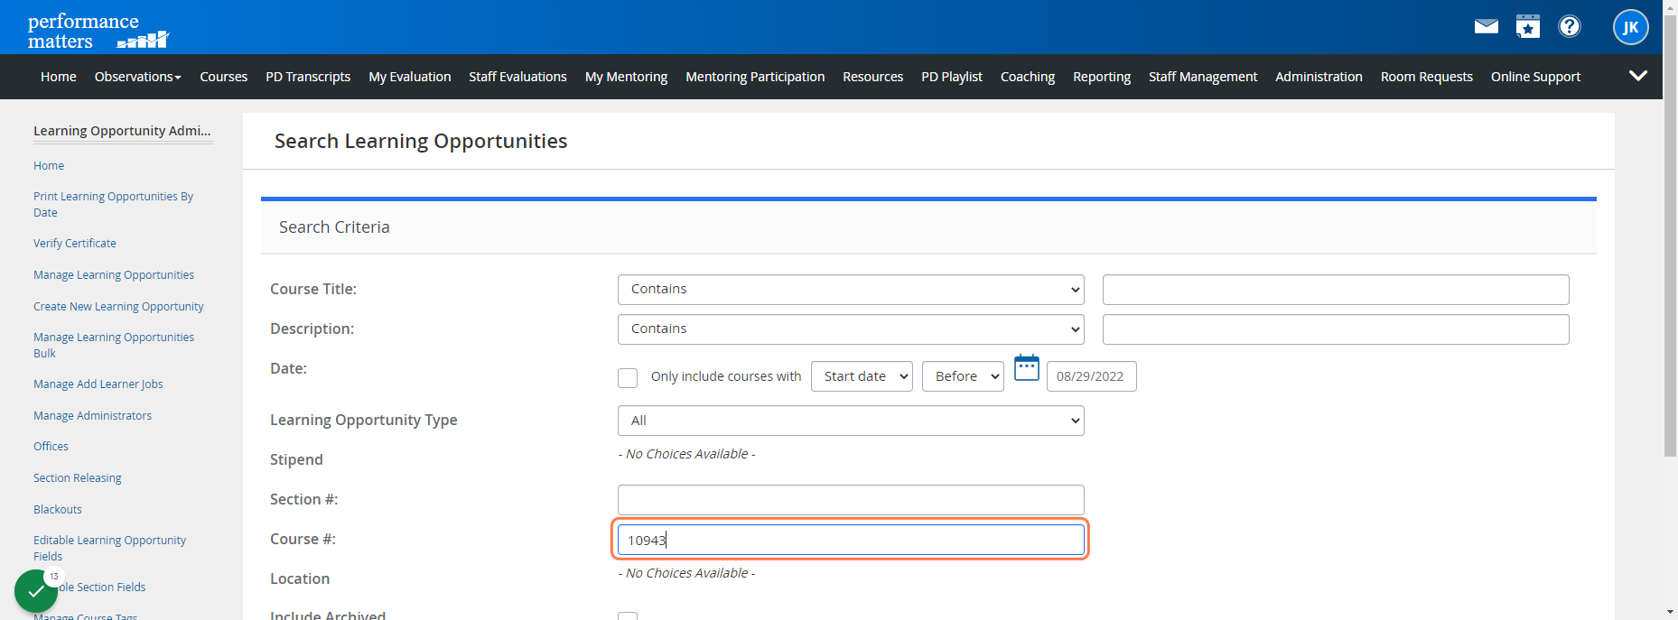Open the Blackouts sidebar link
This screenshot has height=620, width=1678.
[x=58, y=510]
